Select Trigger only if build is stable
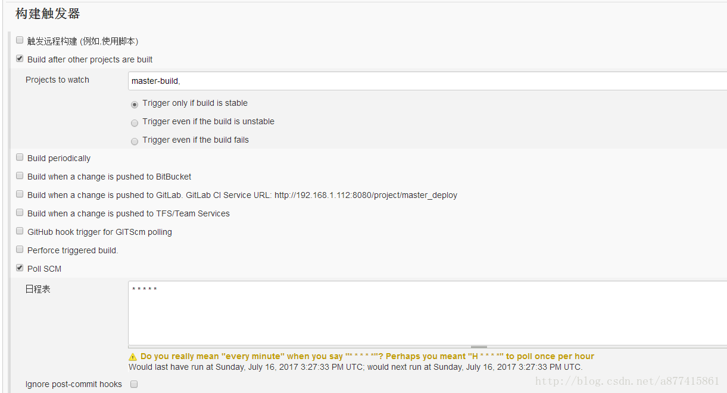The image size is (727, 393). pyautogui.click(x=135, y=104)
